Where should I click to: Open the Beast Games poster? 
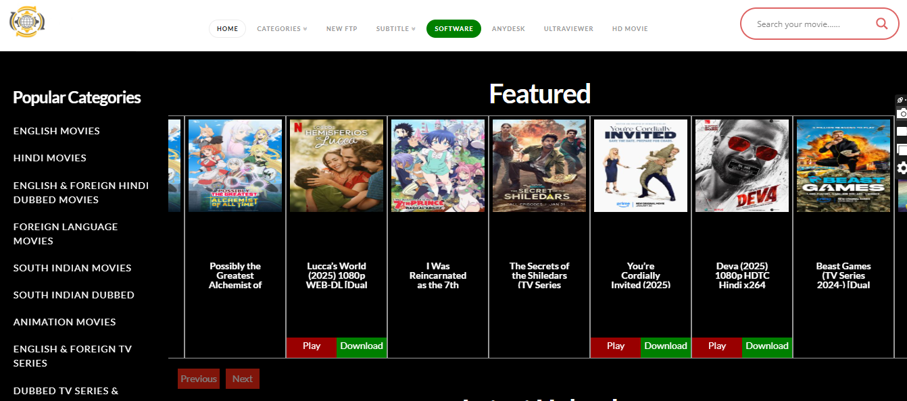pyautogui.click(x=843, y=165)
